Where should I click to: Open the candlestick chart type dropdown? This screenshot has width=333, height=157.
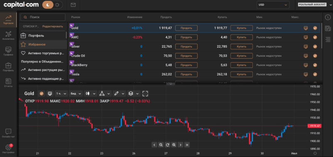(91, 93)
